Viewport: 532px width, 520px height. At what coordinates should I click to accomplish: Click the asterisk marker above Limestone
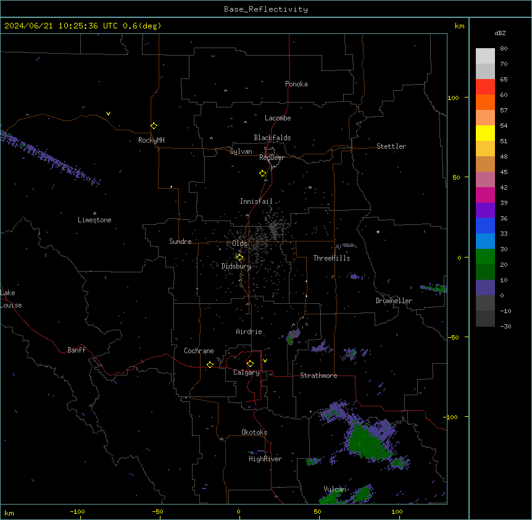coord(94,214)
